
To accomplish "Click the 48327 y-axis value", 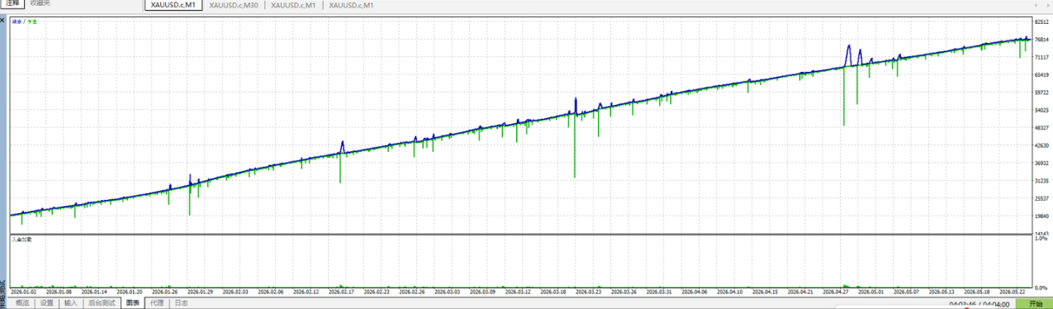I will [x=1041, y=127].
